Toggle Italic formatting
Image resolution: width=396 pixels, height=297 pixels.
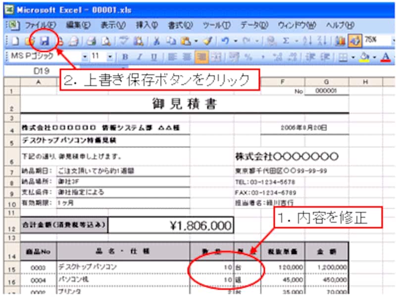coord(140,57)
